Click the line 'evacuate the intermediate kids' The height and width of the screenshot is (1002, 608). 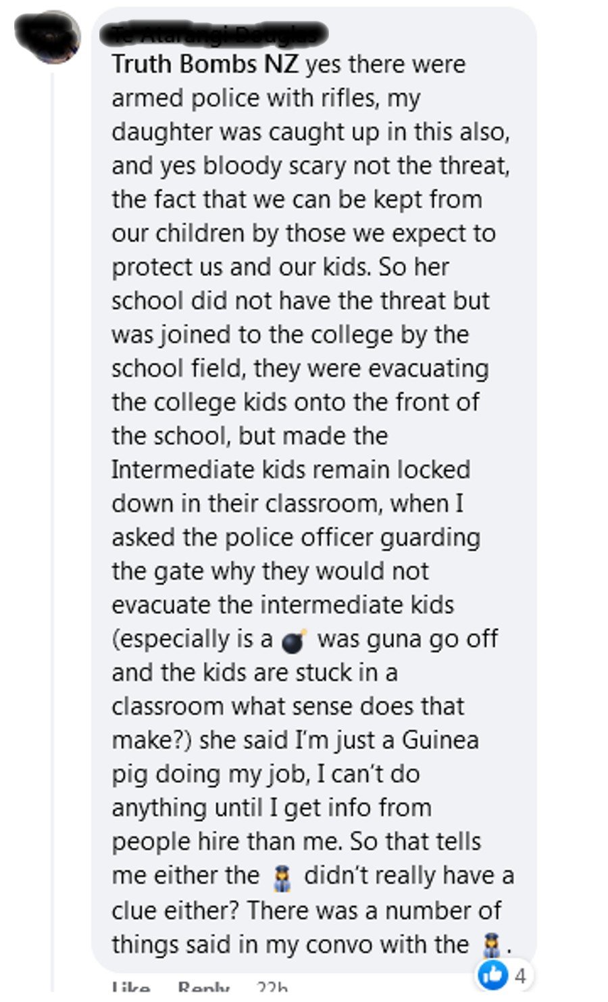(283, 605)
